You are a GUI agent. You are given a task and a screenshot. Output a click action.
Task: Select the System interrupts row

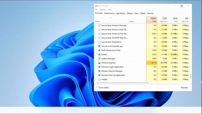142,59
